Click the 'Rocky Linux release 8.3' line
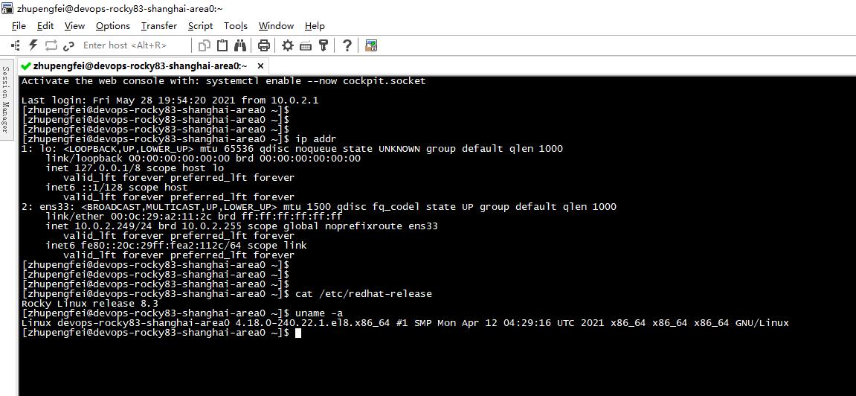This screenshot has width=856, height=396. [x=90, y=304]
